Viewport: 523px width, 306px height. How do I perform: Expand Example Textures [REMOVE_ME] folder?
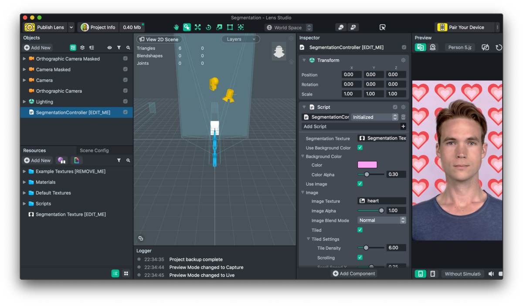(x=24, y=171)
